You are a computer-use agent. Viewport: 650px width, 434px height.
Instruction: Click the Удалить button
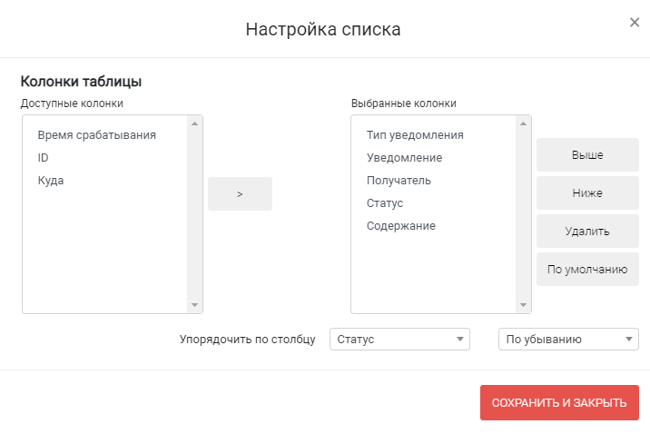coord(587,231)
